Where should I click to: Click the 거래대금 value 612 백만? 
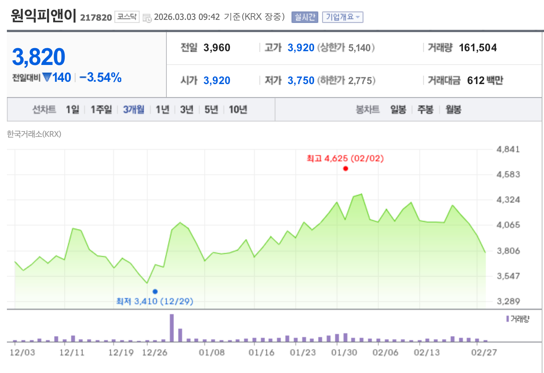(485, 81)
